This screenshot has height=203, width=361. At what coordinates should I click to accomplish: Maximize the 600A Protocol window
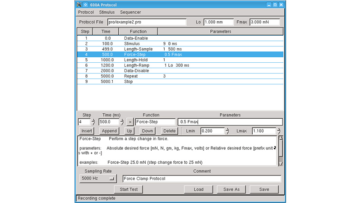(275, 5)
